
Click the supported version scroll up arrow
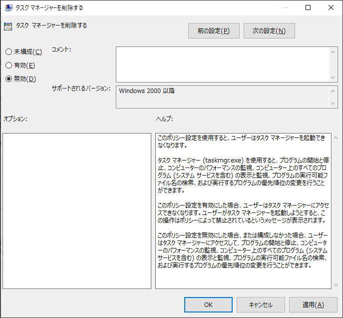tap(333, 91)
